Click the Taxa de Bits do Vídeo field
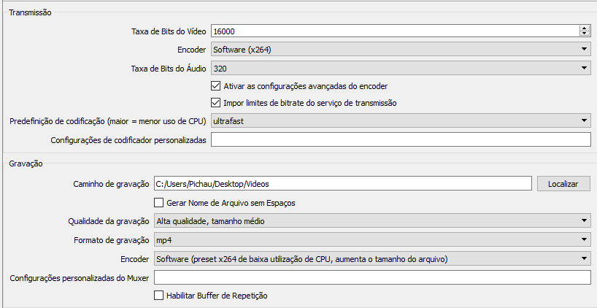597x308 pixels. [x=396, y=31]
